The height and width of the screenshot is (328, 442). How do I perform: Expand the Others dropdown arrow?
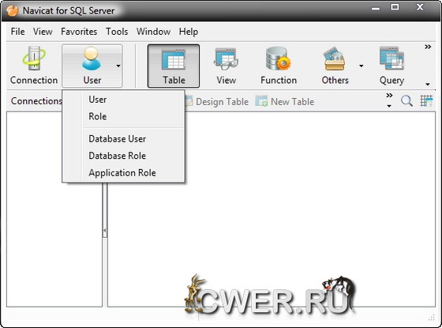point(361,66)
